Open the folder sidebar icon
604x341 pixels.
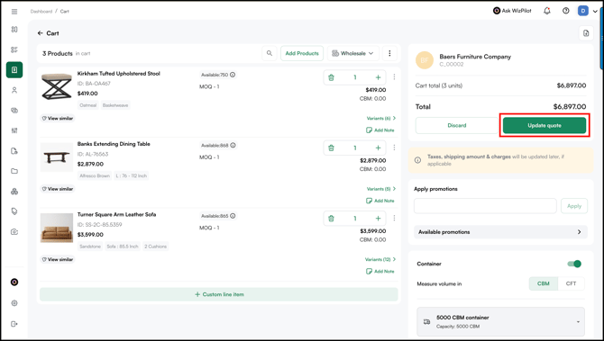click(14, 171)
